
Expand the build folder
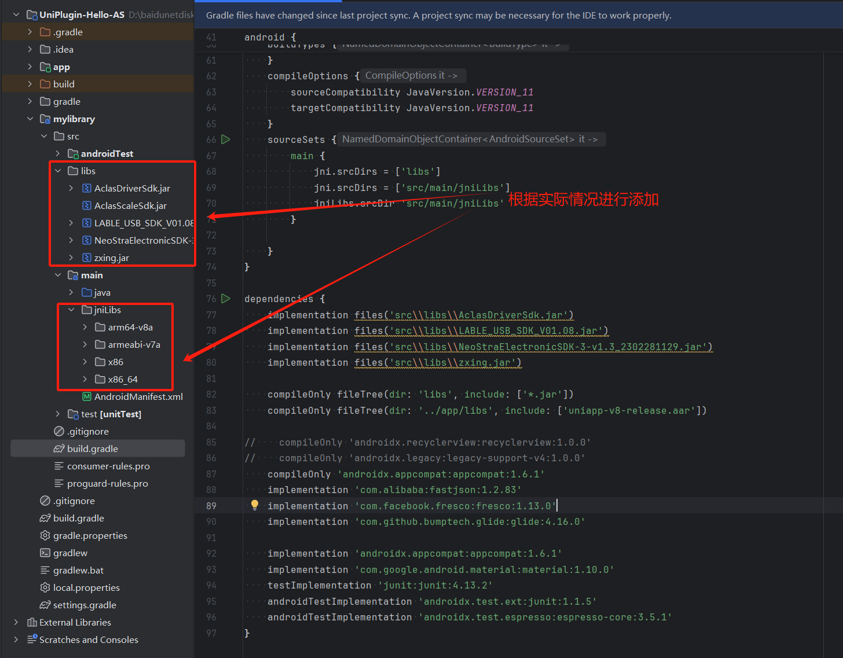point(30,84)
